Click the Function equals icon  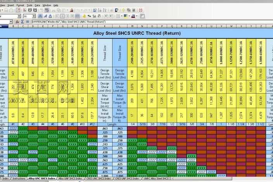coord(28,22)
